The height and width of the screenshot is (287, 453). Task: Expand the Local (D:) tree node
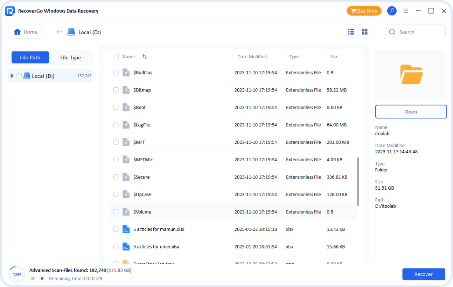tap(12, 76)
